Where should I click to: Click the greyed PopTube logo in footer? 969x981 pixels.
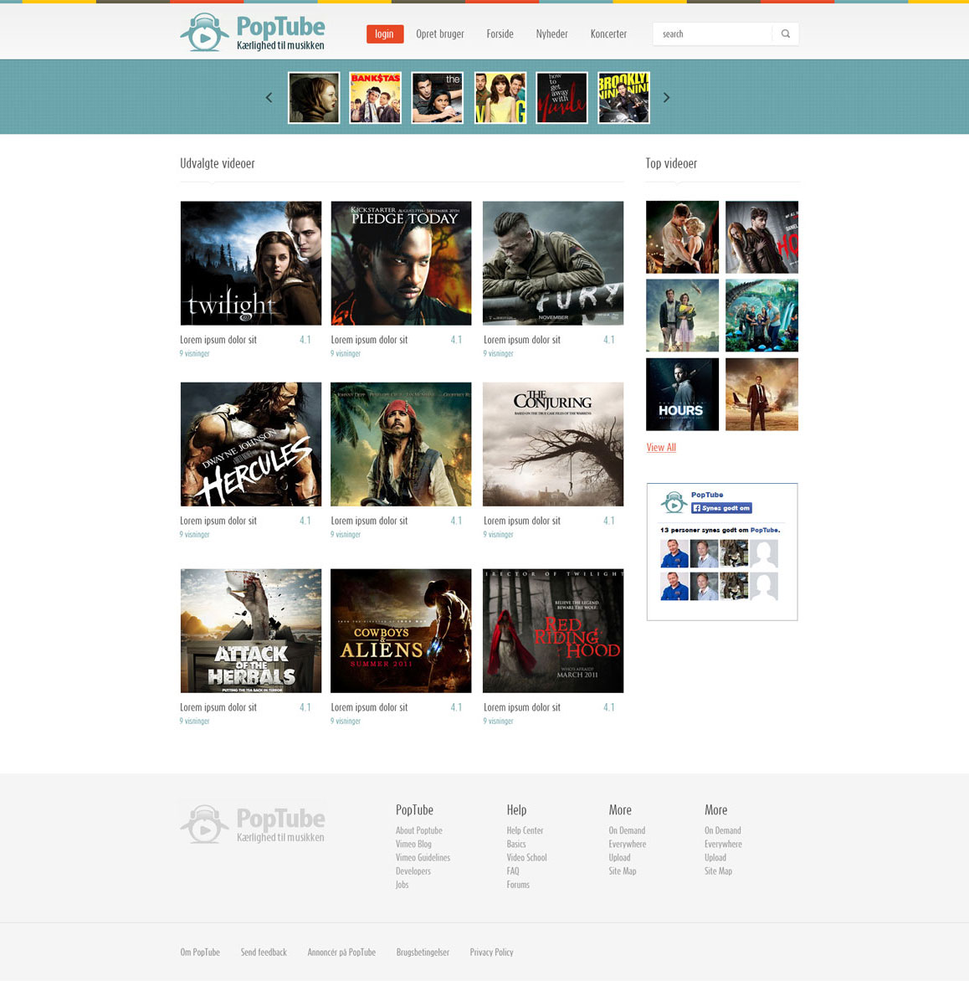pos(253,824)
